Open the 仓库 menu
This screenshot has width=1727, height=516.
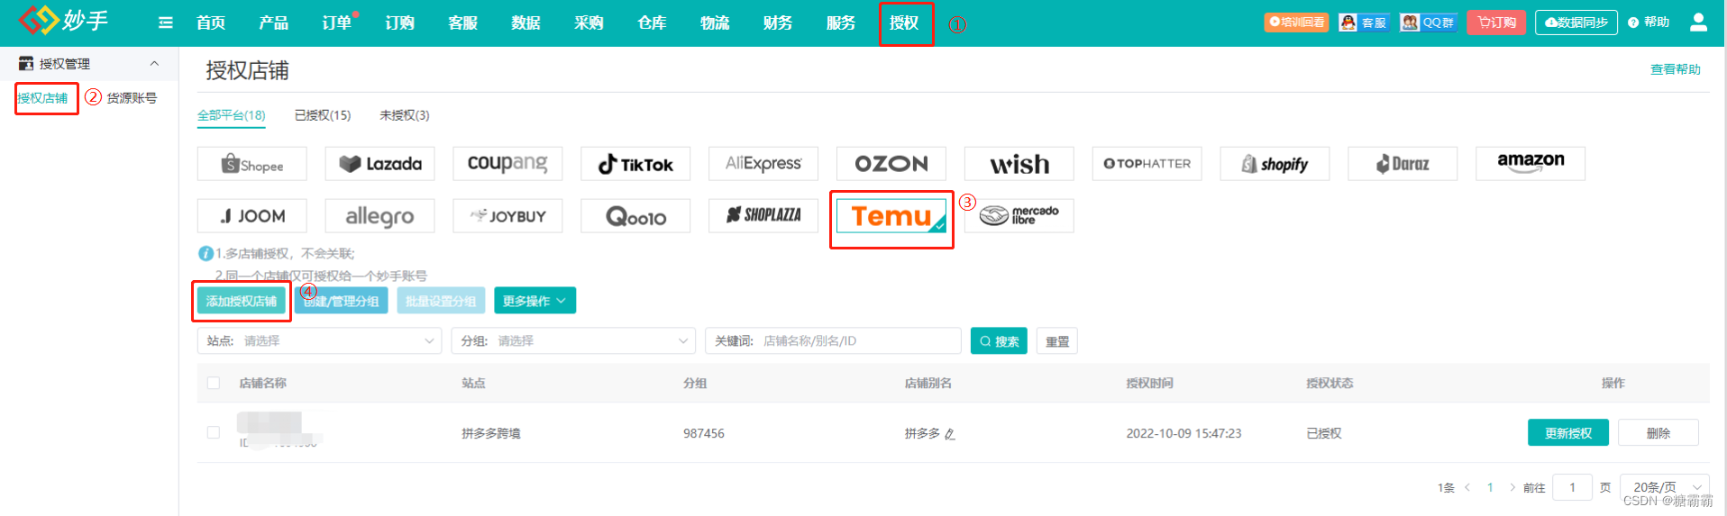pos(652,23)
